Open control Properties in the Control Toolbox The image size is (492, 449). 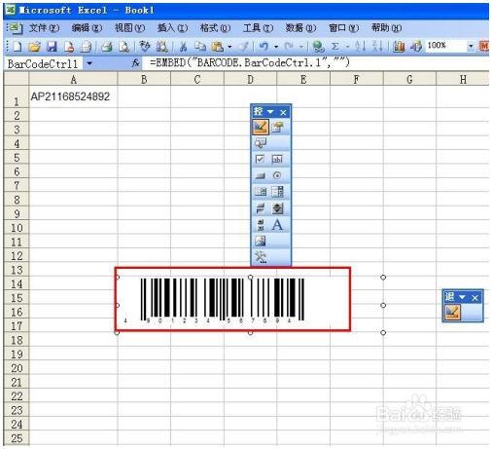pyautogui.click(x=277, y=127)
